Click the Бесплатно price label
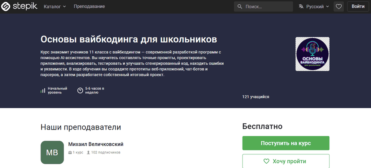The width and height of the screenshot is (371, 168). (x=262, y=126)
